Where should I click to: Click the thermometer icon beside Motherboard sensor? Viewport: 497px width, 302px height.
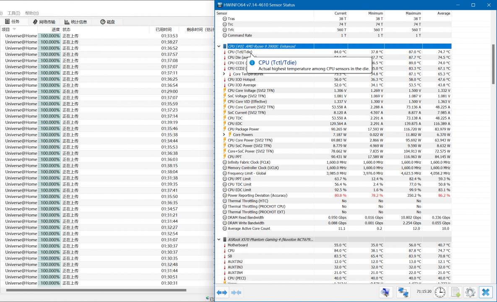pyautogui.click(x=225, y=245)
